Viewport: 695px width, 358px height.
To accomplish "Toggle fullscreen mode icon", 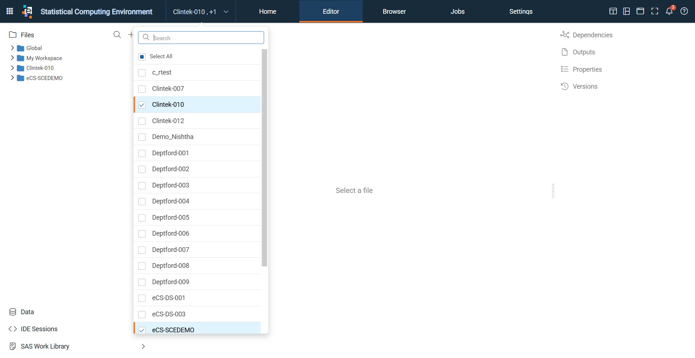I will (x=655, y=11).
